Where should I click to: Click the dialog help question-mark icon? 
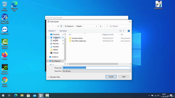point(129,31)
